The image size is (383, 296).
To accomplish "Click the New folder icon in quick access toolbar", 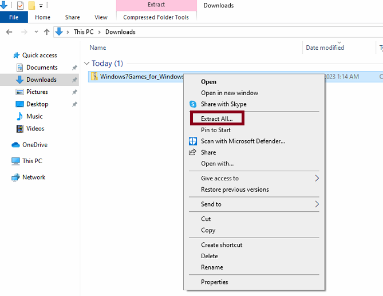I will coord(31,5).
